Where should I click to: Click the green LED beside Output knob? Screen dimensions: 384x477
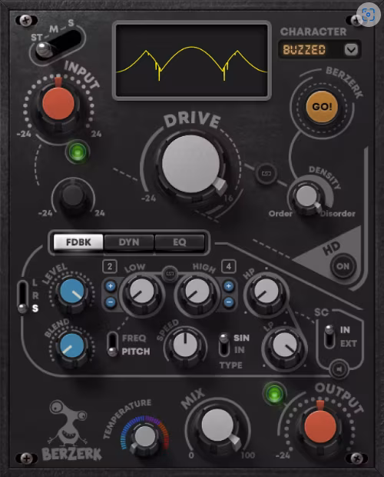[274, 394]
